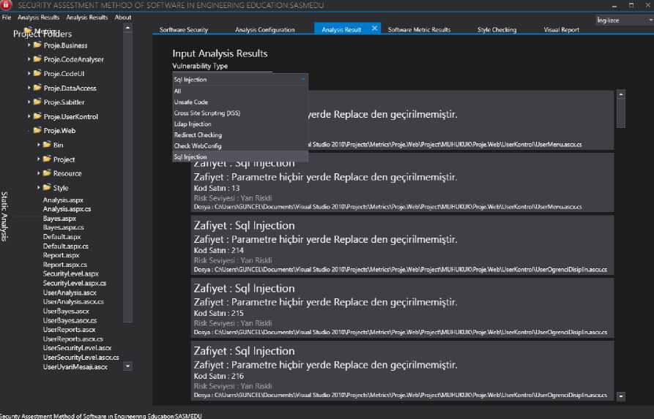Expand the Proje.CodeAnalyser tree node
This screenshot has height=419, width=654.
[x=29, y=59]
